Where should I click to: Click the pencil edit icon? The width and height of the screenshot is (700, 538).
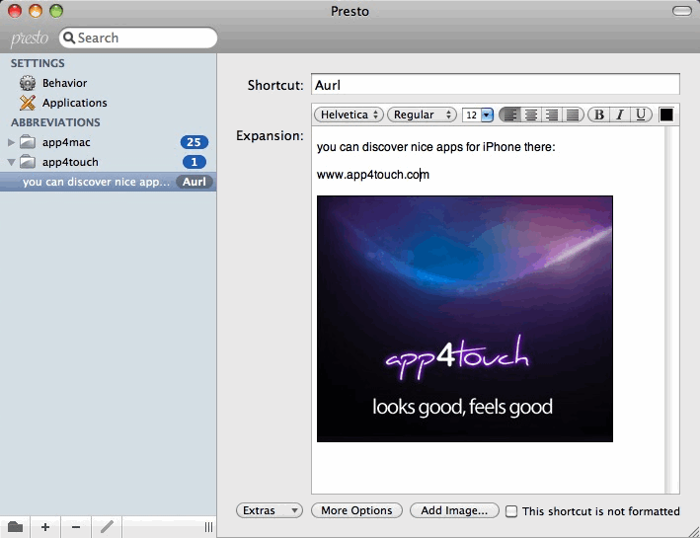point(107,527)
